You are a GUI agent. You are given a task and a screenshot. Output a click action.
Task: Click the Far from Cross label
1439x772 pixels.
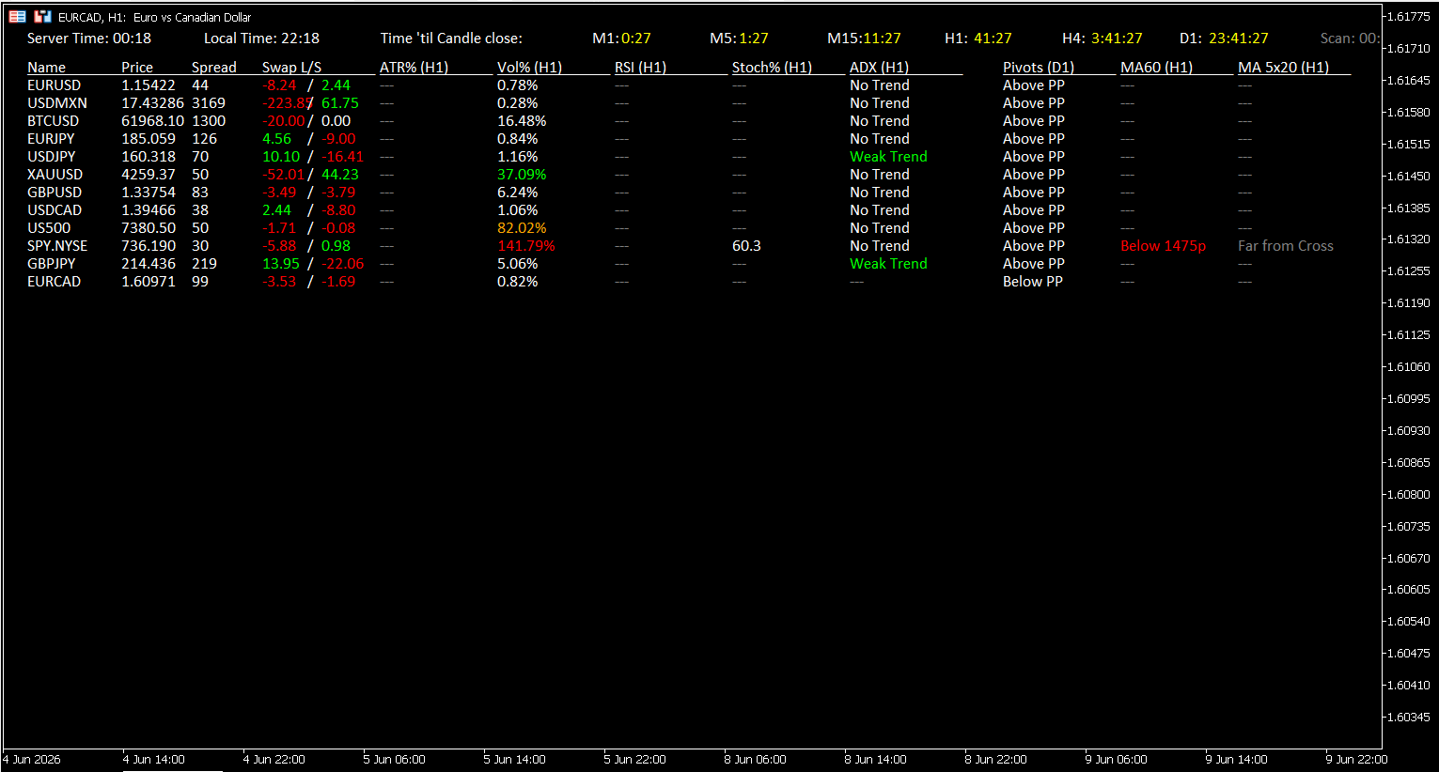point(1285,245)
